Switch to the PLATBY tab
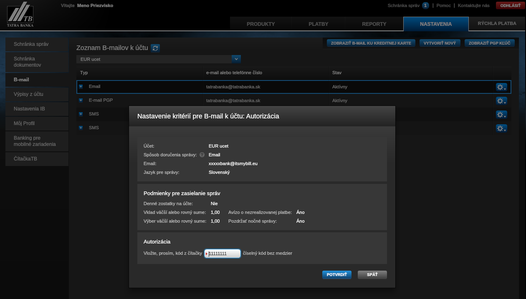 [318, 24]
